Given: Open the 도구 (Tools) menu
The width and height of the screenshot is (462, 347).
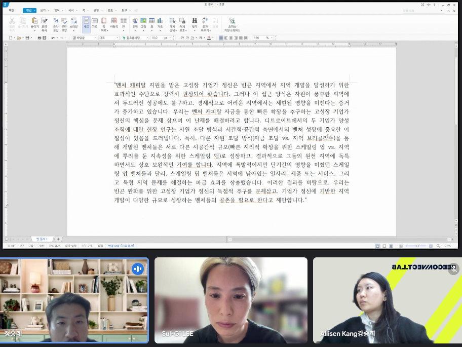Looking at the screenshot, I should (x=124, y=10).
